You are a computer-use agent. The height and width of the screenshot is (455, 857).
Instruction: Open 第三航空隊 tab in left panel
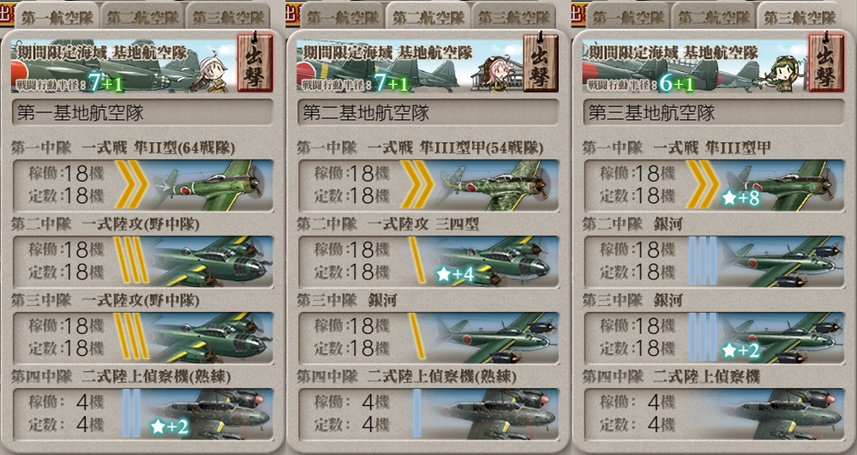pyautogui.click(x=228, y=16)
